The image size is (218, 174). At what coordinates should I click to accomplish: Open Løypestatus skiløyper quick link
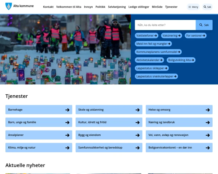click(x=152, y=68)
